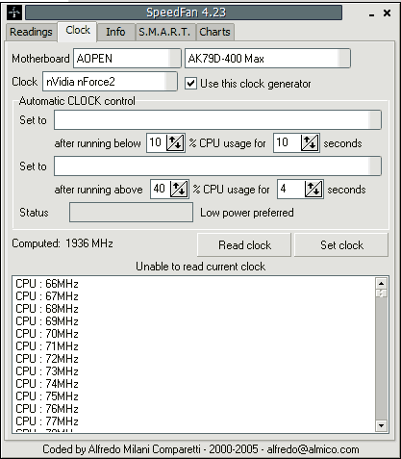Click the Set clock button
This screenshot has height=459, width=401.
[341, 245]
